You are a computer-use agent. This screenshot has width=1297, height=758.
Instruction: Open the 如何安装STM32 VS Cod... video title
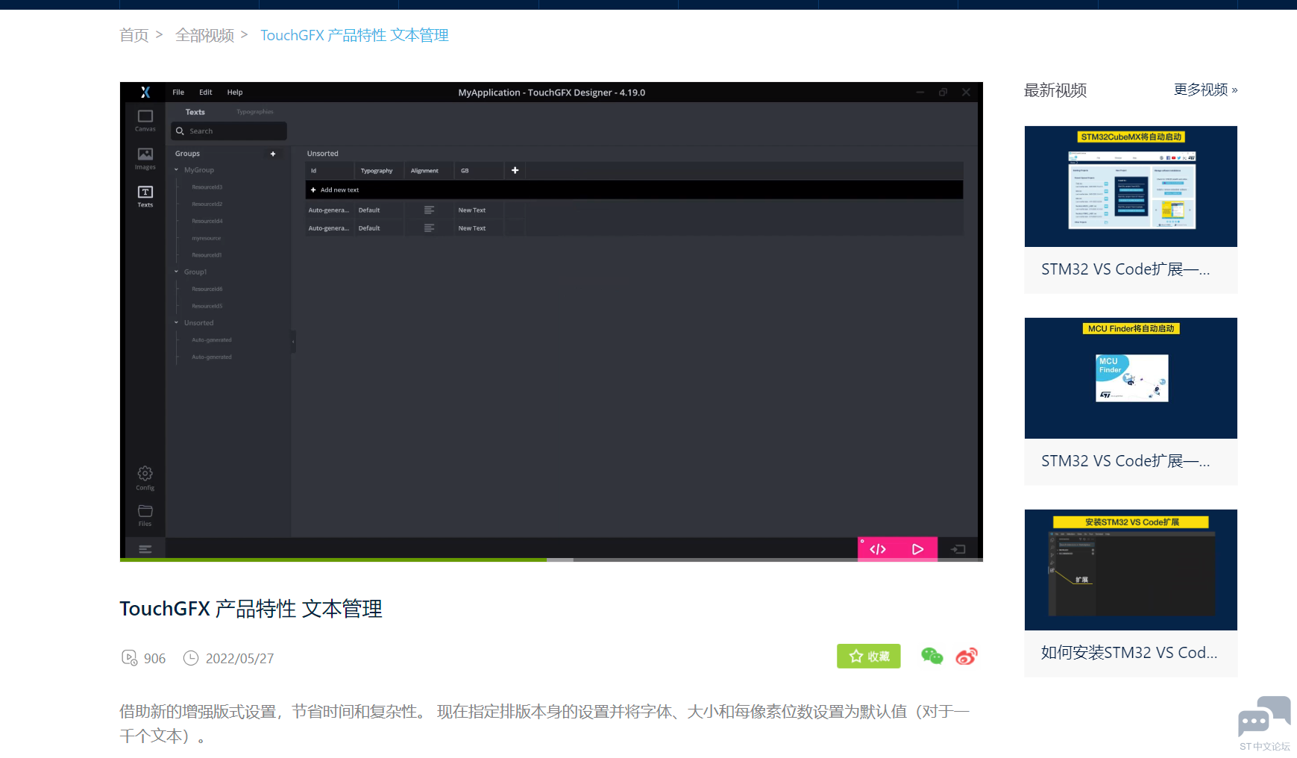pos(1129,653)
